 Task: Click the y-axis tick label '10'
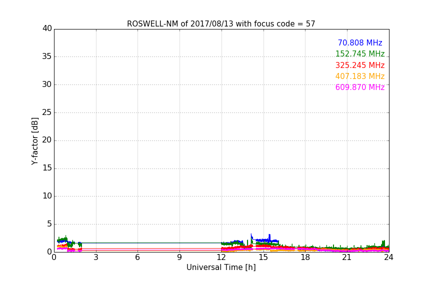coord(47,196)
